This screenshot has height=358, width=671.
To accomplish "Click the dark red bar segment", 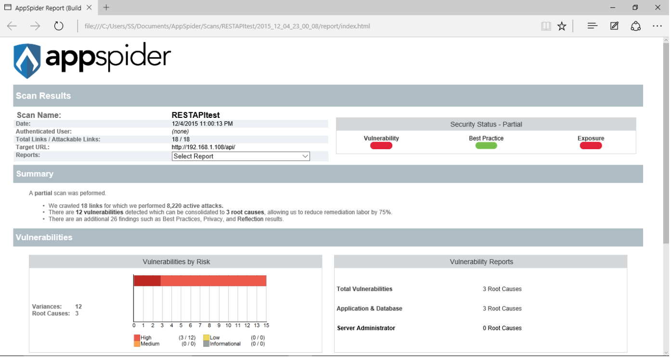I will [x=147, y=281].
